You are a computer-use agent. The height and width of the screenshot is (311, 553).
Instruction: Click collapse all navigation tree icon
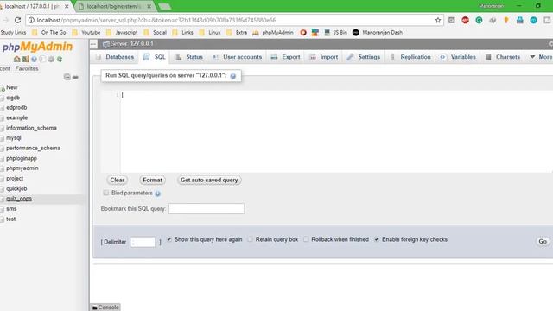67,77
